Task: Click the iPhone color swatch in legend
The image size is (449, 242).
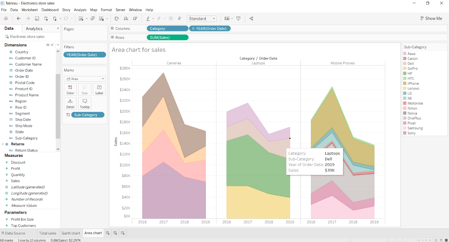Action: click(x=405, y=83)
